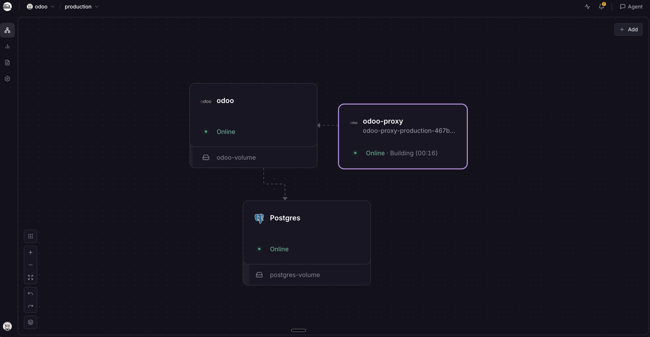Click the Postgres elephant icon

259,219
